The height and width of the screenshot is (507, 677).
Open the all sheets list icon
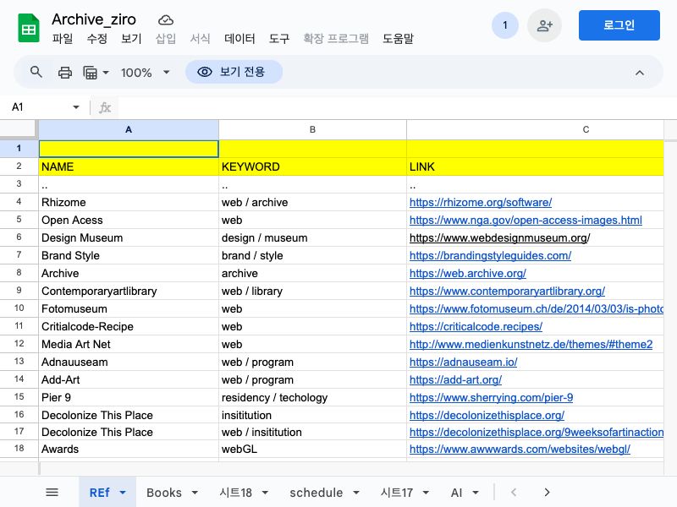pos(52,492)
